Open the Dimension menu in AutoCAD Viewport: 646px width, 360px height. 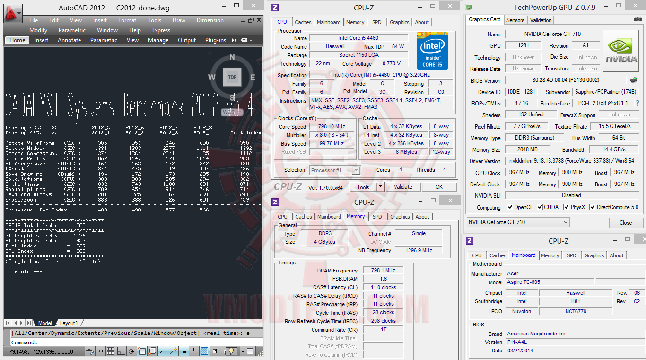pyautogui.click(x=210, y=20)
